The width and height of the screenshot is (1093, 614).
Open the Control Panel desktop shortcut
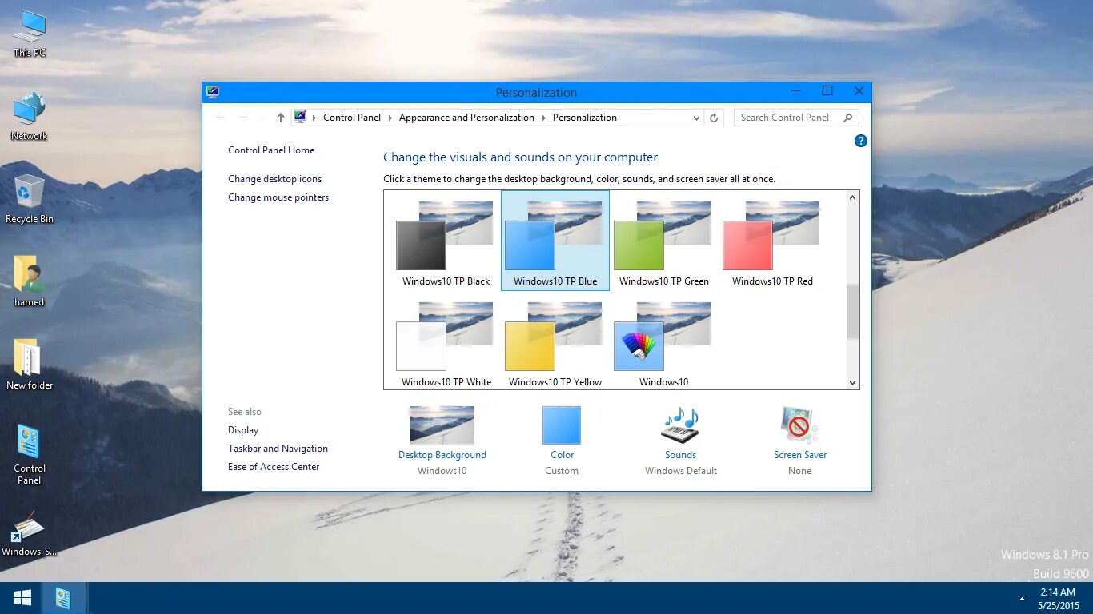[x=30, y=454]
